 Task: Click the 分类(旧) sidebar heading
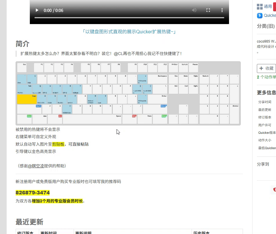[x=266, y=26]
